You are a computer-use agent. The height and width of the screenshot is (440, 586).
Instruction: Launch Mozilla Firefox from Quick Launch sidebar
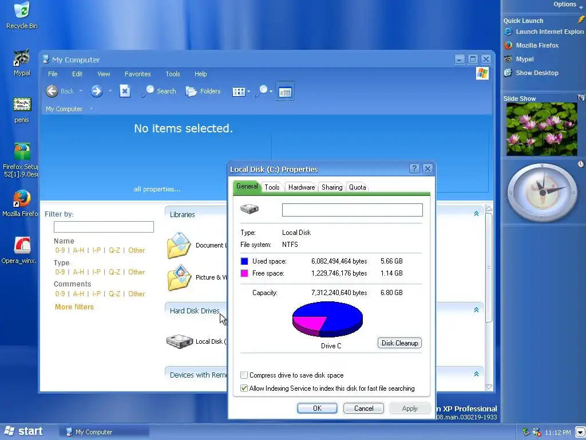click(531, 45)
